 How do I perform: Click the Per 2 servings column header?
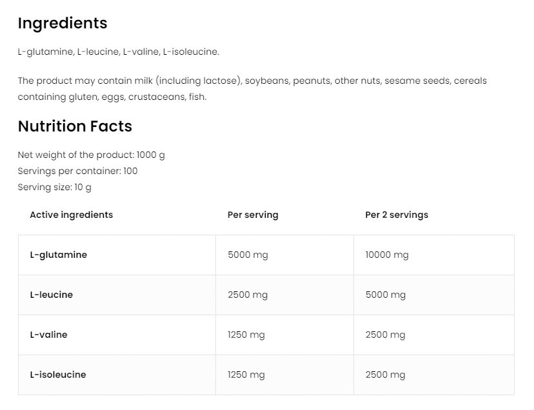[397, 215]
